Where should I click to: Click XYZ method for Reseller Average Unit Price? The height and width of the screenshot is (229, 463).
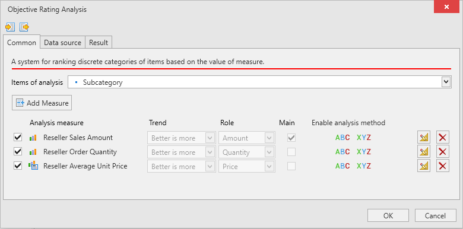pos(364,166)
